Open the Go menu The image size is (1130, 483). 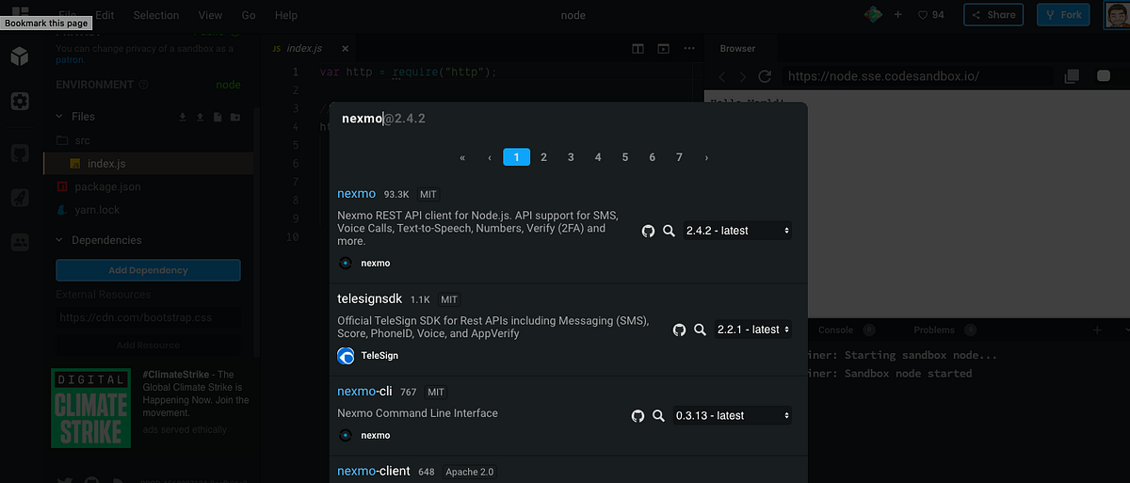tap(249, 15)
